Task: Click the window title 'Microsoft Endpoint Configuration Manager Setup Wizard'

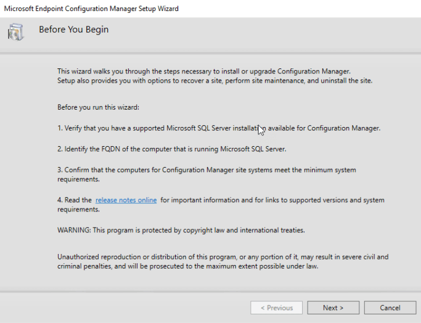Action: click(91, 9)
